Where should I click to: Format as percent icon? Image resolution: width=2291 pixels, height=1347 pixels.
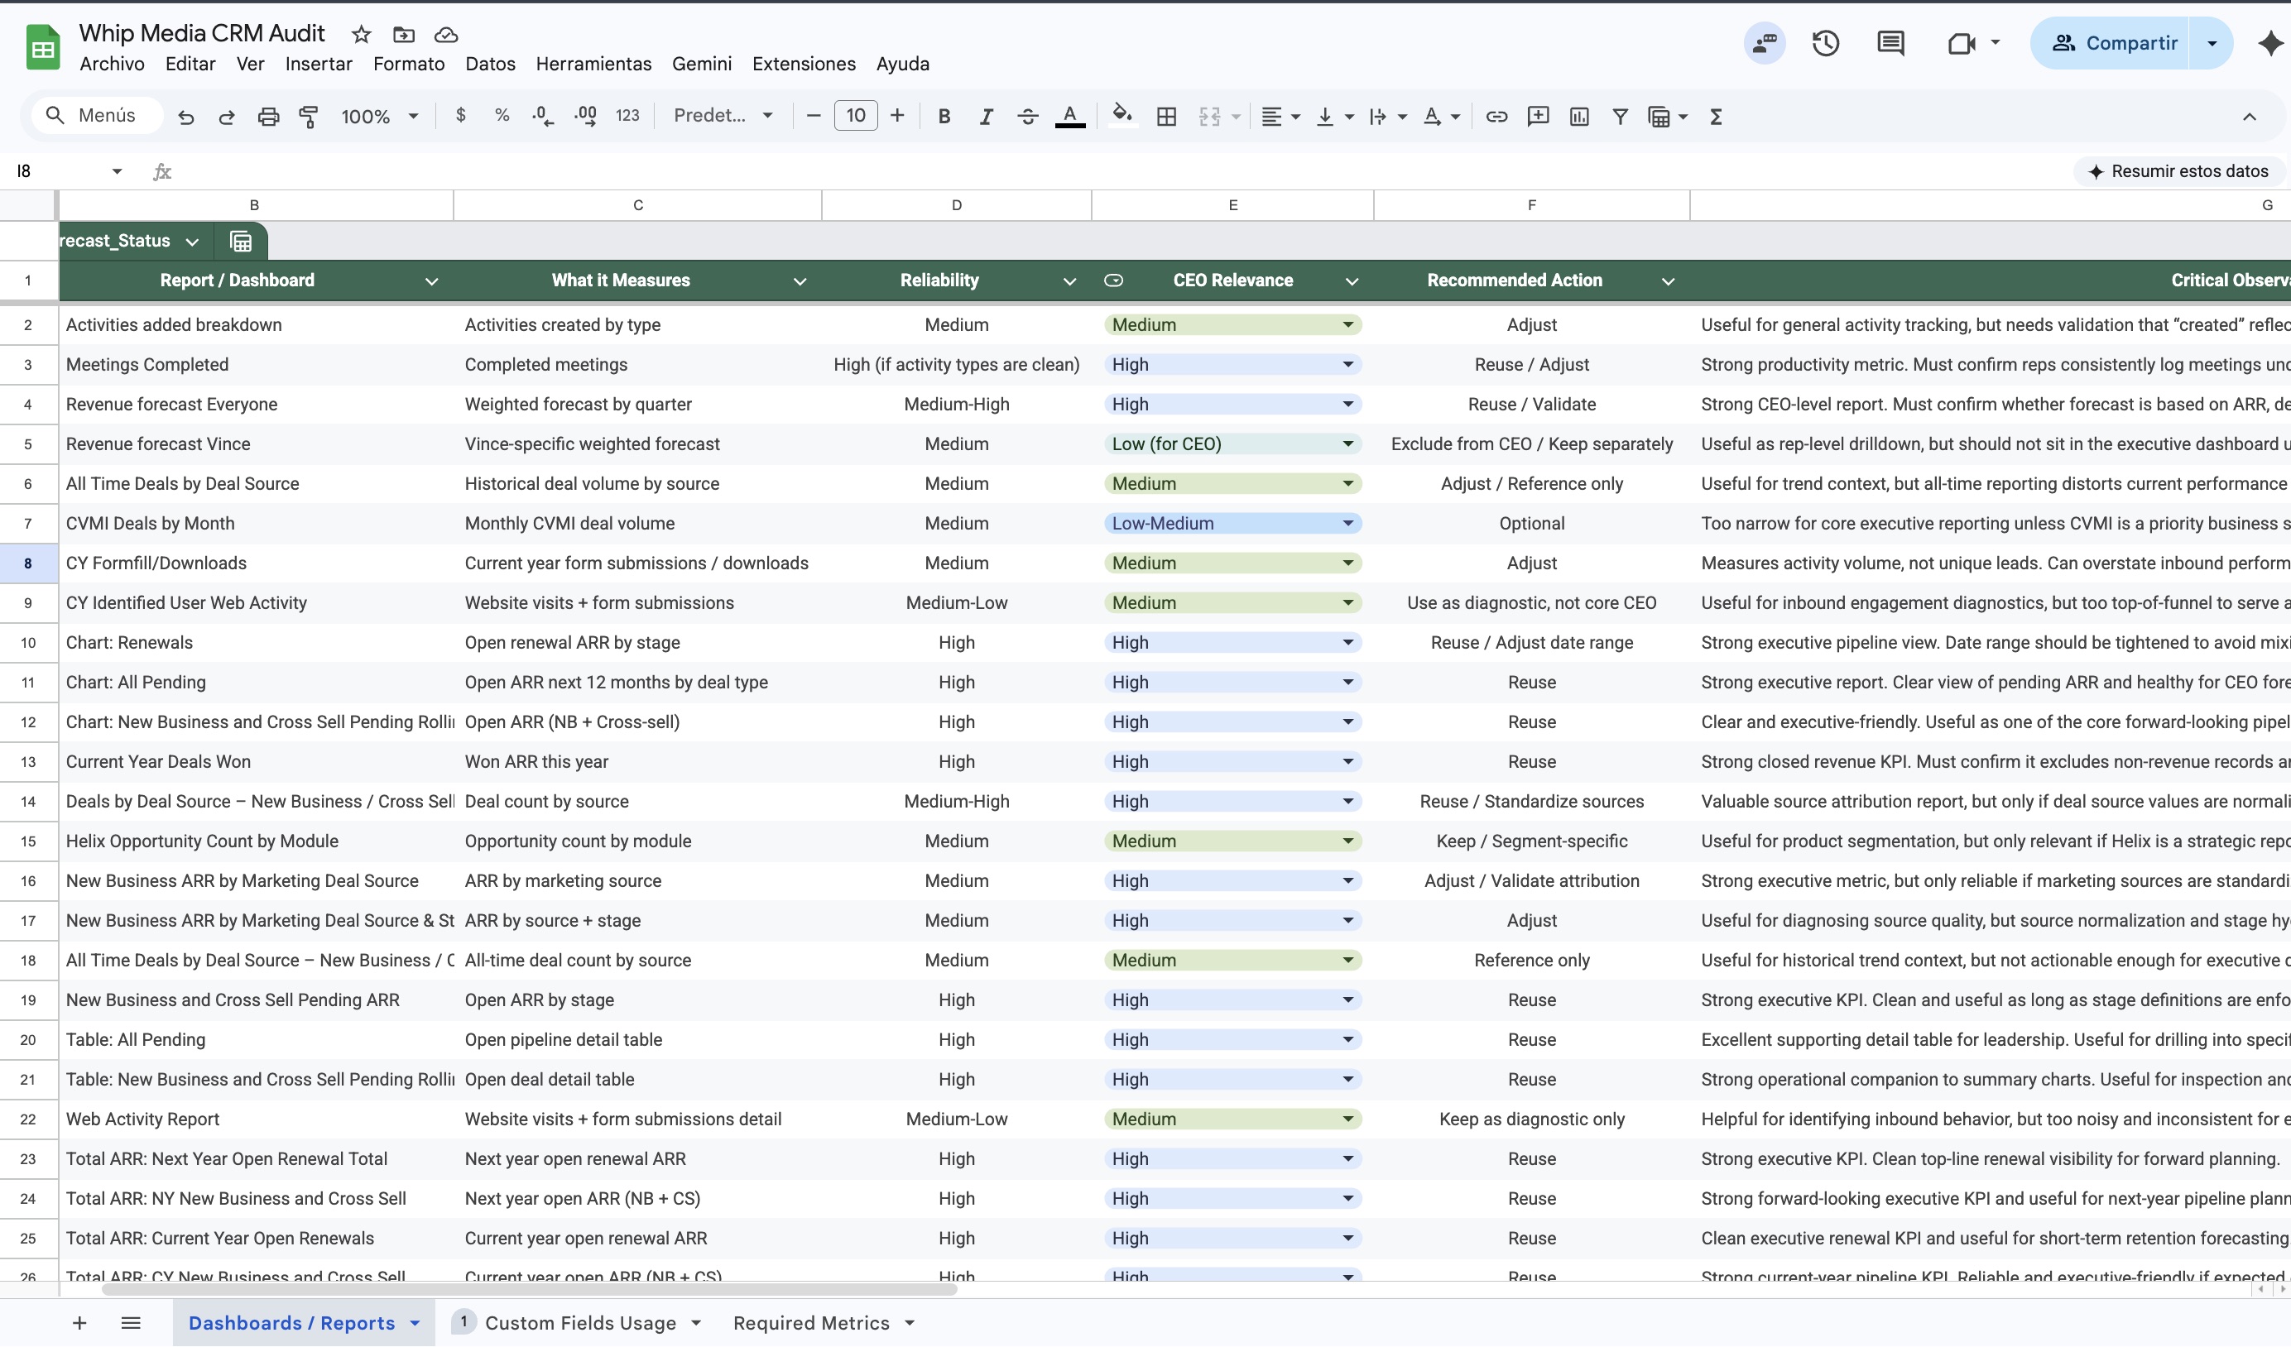click(x=502, y=116)
